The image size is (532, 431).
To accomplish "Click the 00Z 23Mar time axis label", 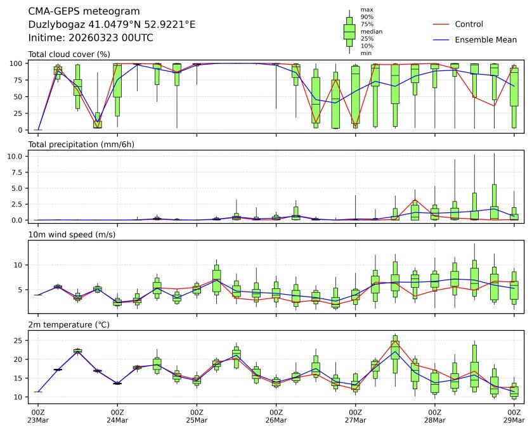I will click(x=38, y=416).
